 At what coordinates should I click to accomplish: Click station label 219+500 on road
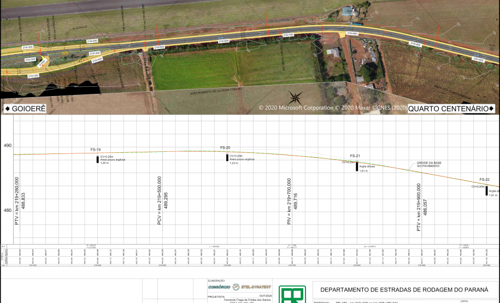tap(159, 47)
